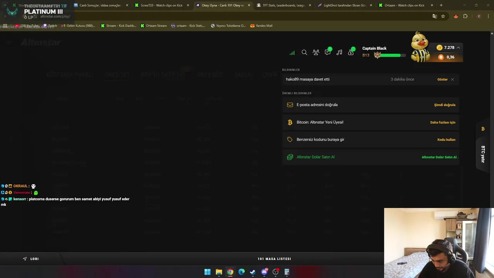Screen dimensions: 494x278
Task: Click Daha fazlası için link
Action: click(x=443, y=122)
